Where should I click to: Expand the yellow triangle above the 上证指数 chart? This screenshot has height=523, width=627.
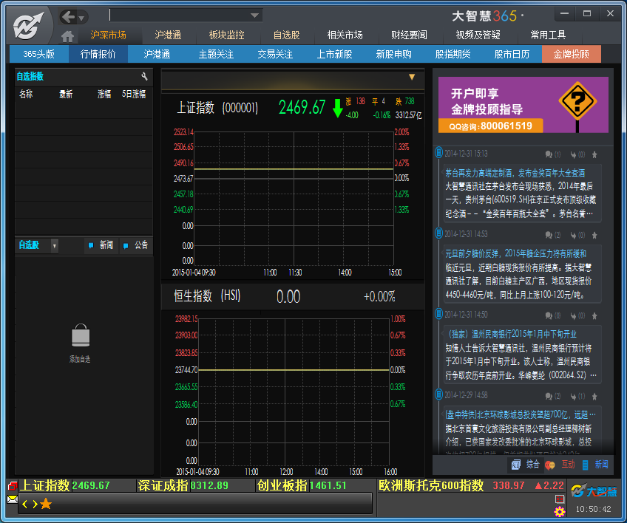click(x=412, y=77)
